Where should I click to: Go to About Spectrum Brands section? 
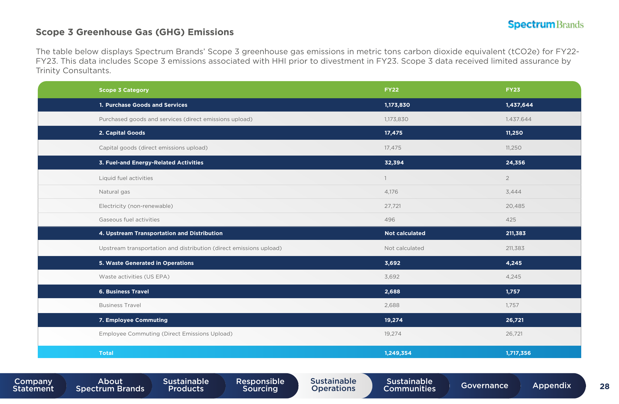(x=110, y=385)
